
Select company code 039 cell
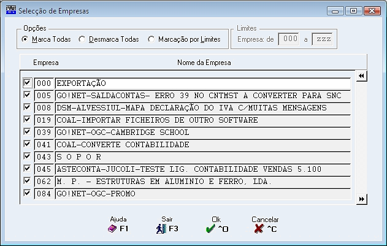[x=44, y=133]
